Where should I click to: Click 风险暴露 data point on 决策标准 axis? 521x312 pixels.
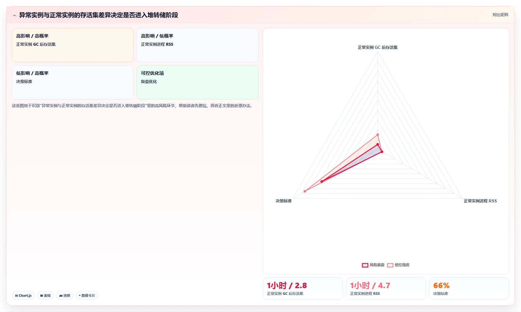click(322, 182)
